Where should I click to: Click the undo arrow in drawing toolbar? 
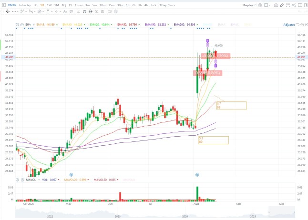pyautogui.click(x=299, y=11)
